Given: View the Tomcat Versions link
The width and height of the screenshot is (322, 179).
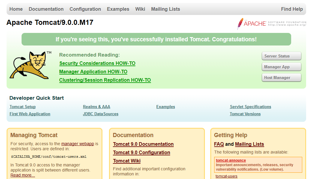Looking at the screenshot, I should [245, 114].
